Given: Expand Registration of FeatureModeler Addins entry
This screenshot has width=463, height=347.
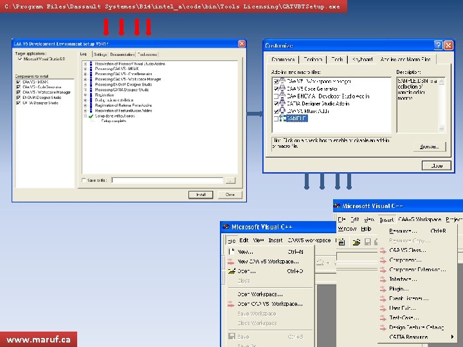Looking at the screenshot, I should click(x=86, y=111).
